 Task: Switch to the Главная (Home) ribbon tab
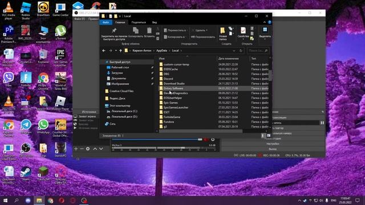click(120, 22)
